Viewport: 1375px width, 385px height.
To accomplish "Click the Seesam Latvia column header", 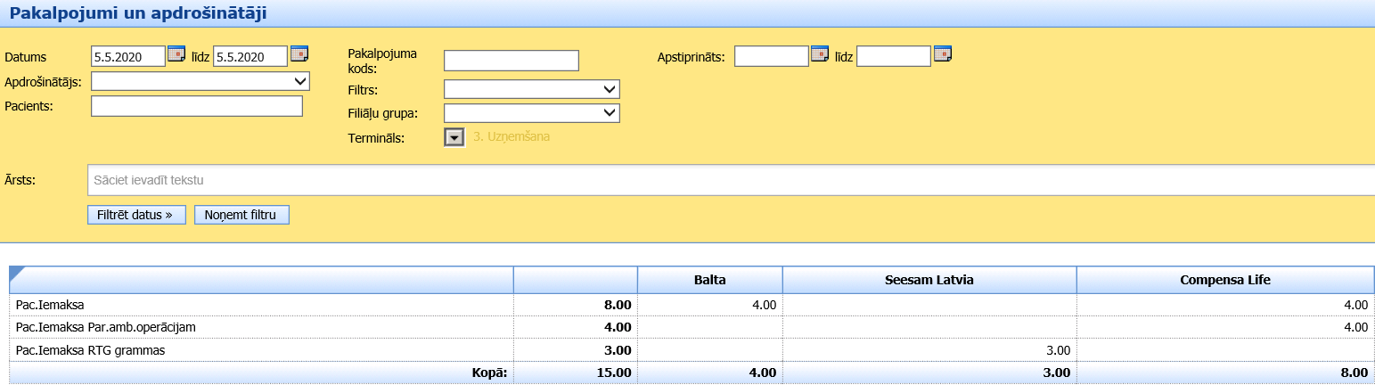I will point(929,280).
